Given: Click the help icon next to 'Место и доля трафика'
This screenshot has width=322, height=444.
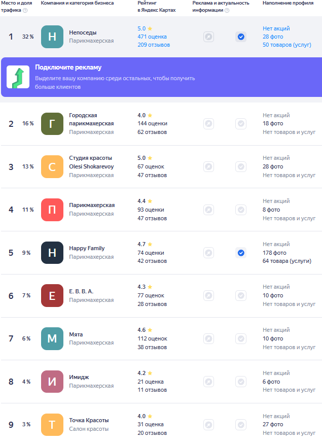Looking at the screenshot, I should click(x=25, y=11).
